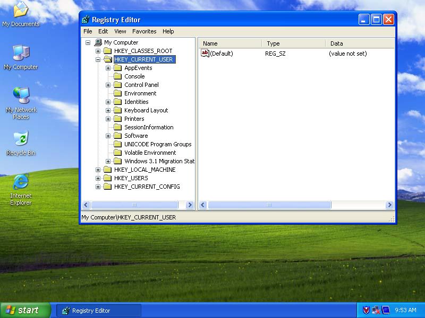Viewport: 425px width, 318px height.
Task: Sort values by Type column header
Action: point(294,43)
